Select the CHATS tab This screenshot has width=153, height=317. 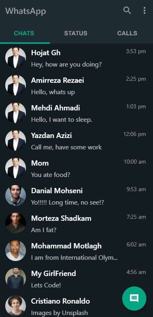coord(24,33)
